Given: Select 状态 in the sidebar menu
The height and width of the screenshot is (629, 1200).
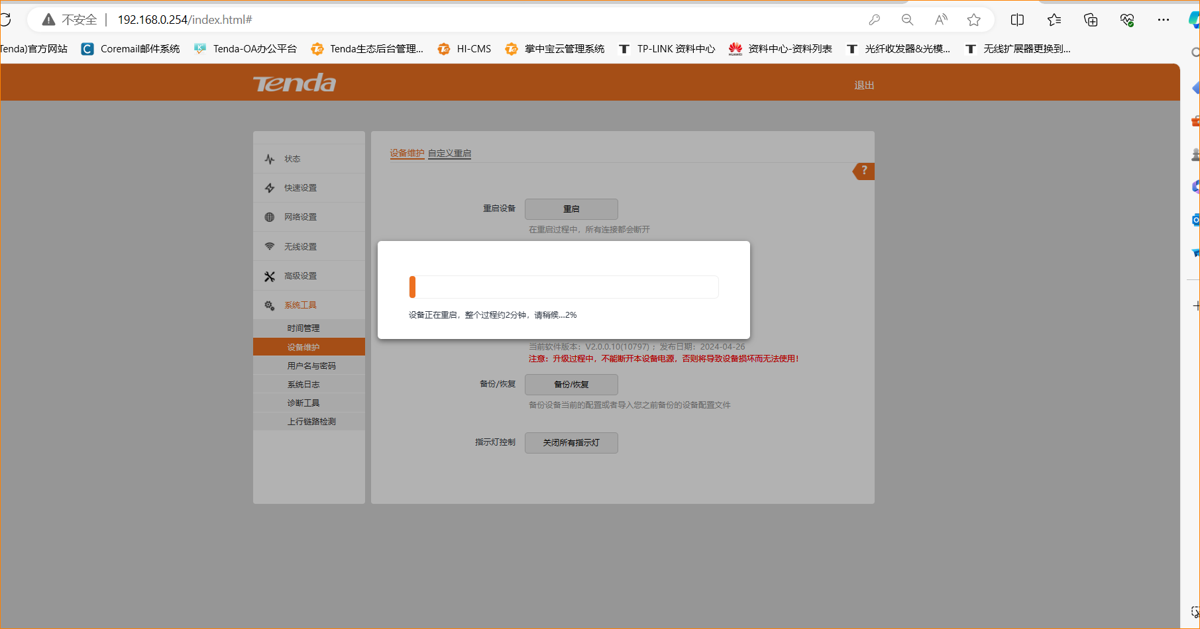Looking at the screenshot, I should point(309,159).
